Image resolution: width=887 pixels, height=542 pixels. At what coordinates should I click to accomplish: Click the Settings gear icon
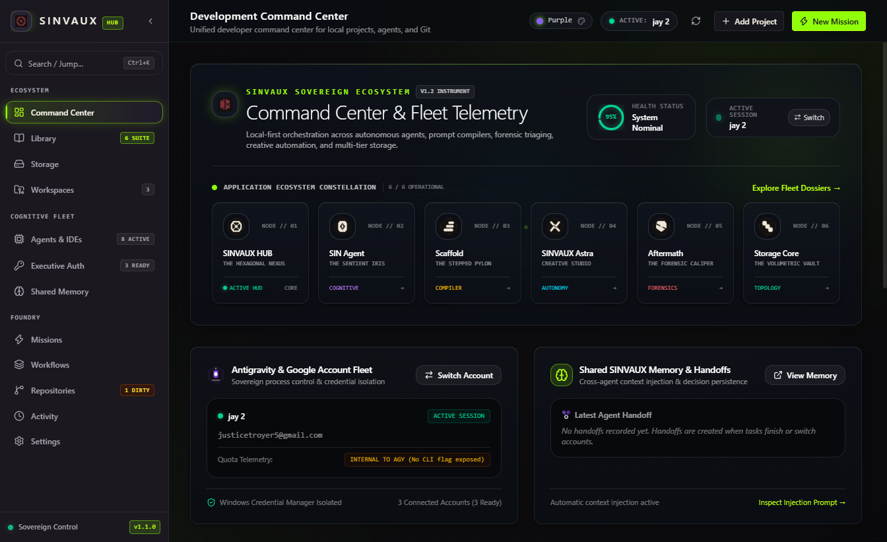[19, 441]
